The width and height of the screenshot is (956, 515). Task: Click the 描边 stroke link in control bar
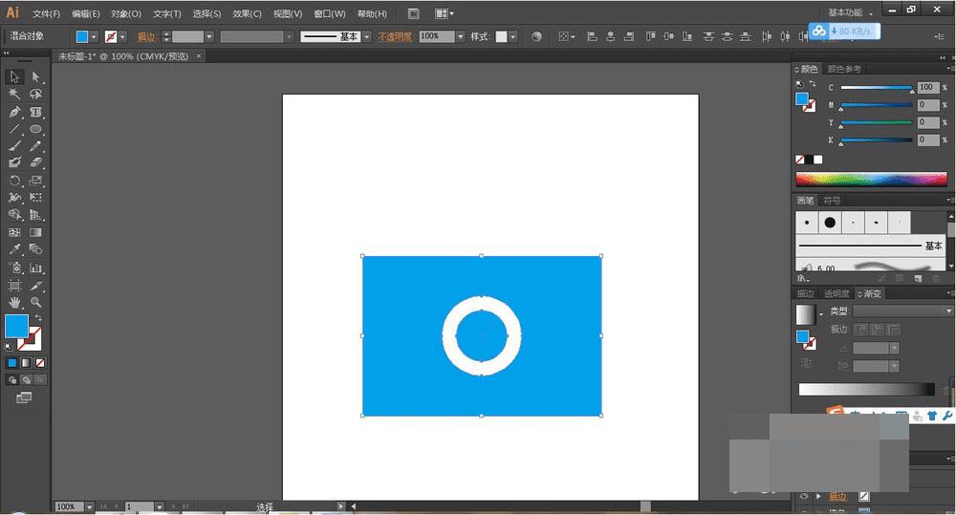click(146, 36)
